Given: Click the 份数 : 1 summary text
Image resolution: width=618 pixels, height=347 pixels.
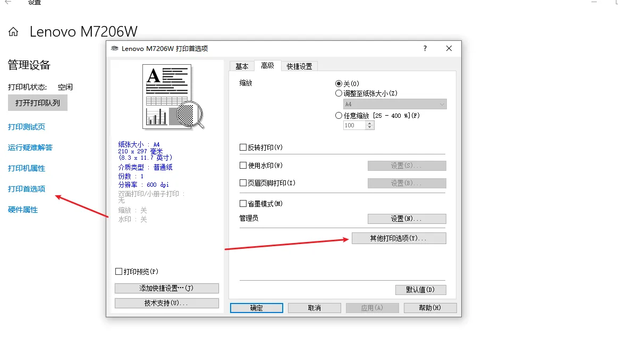Looking at the screenshot, I should 131,176.
